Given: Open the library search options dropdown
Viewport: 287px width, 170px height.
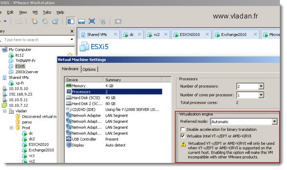Looking at the screenshot, I should pos(72,40).
